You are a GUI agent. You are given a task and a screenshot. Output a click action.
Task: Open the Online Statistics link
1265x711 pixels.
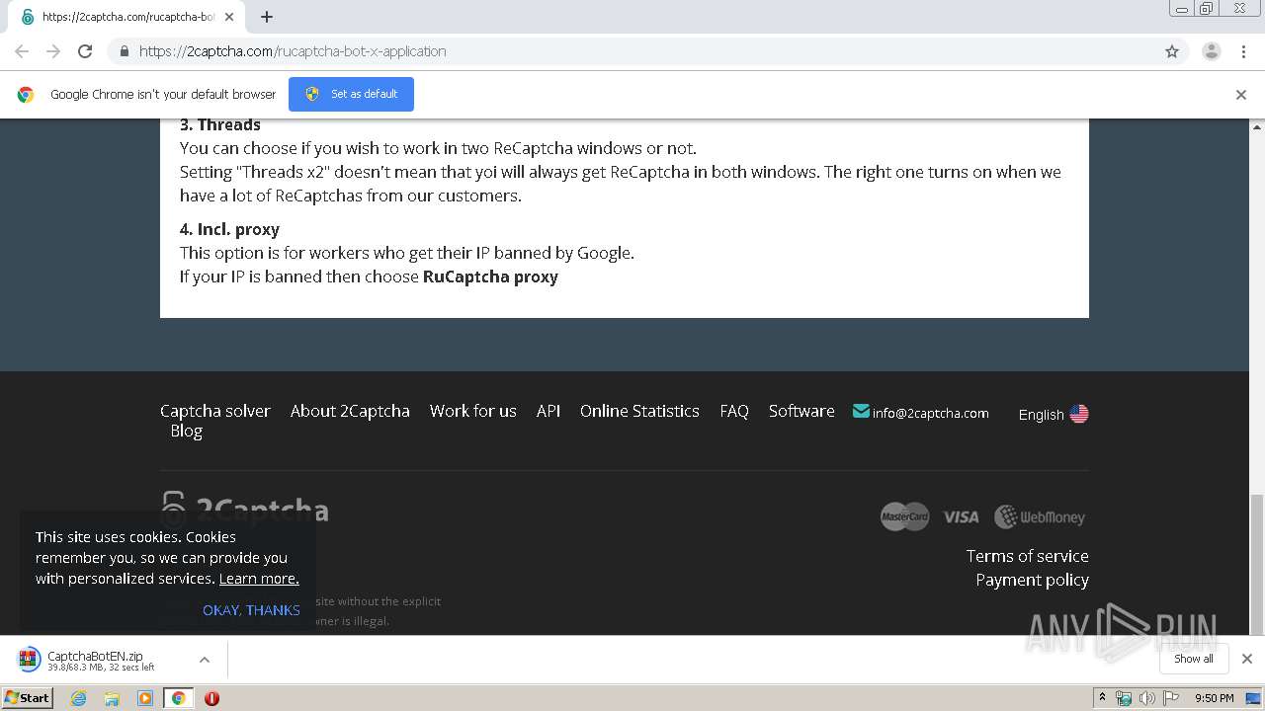639,411
